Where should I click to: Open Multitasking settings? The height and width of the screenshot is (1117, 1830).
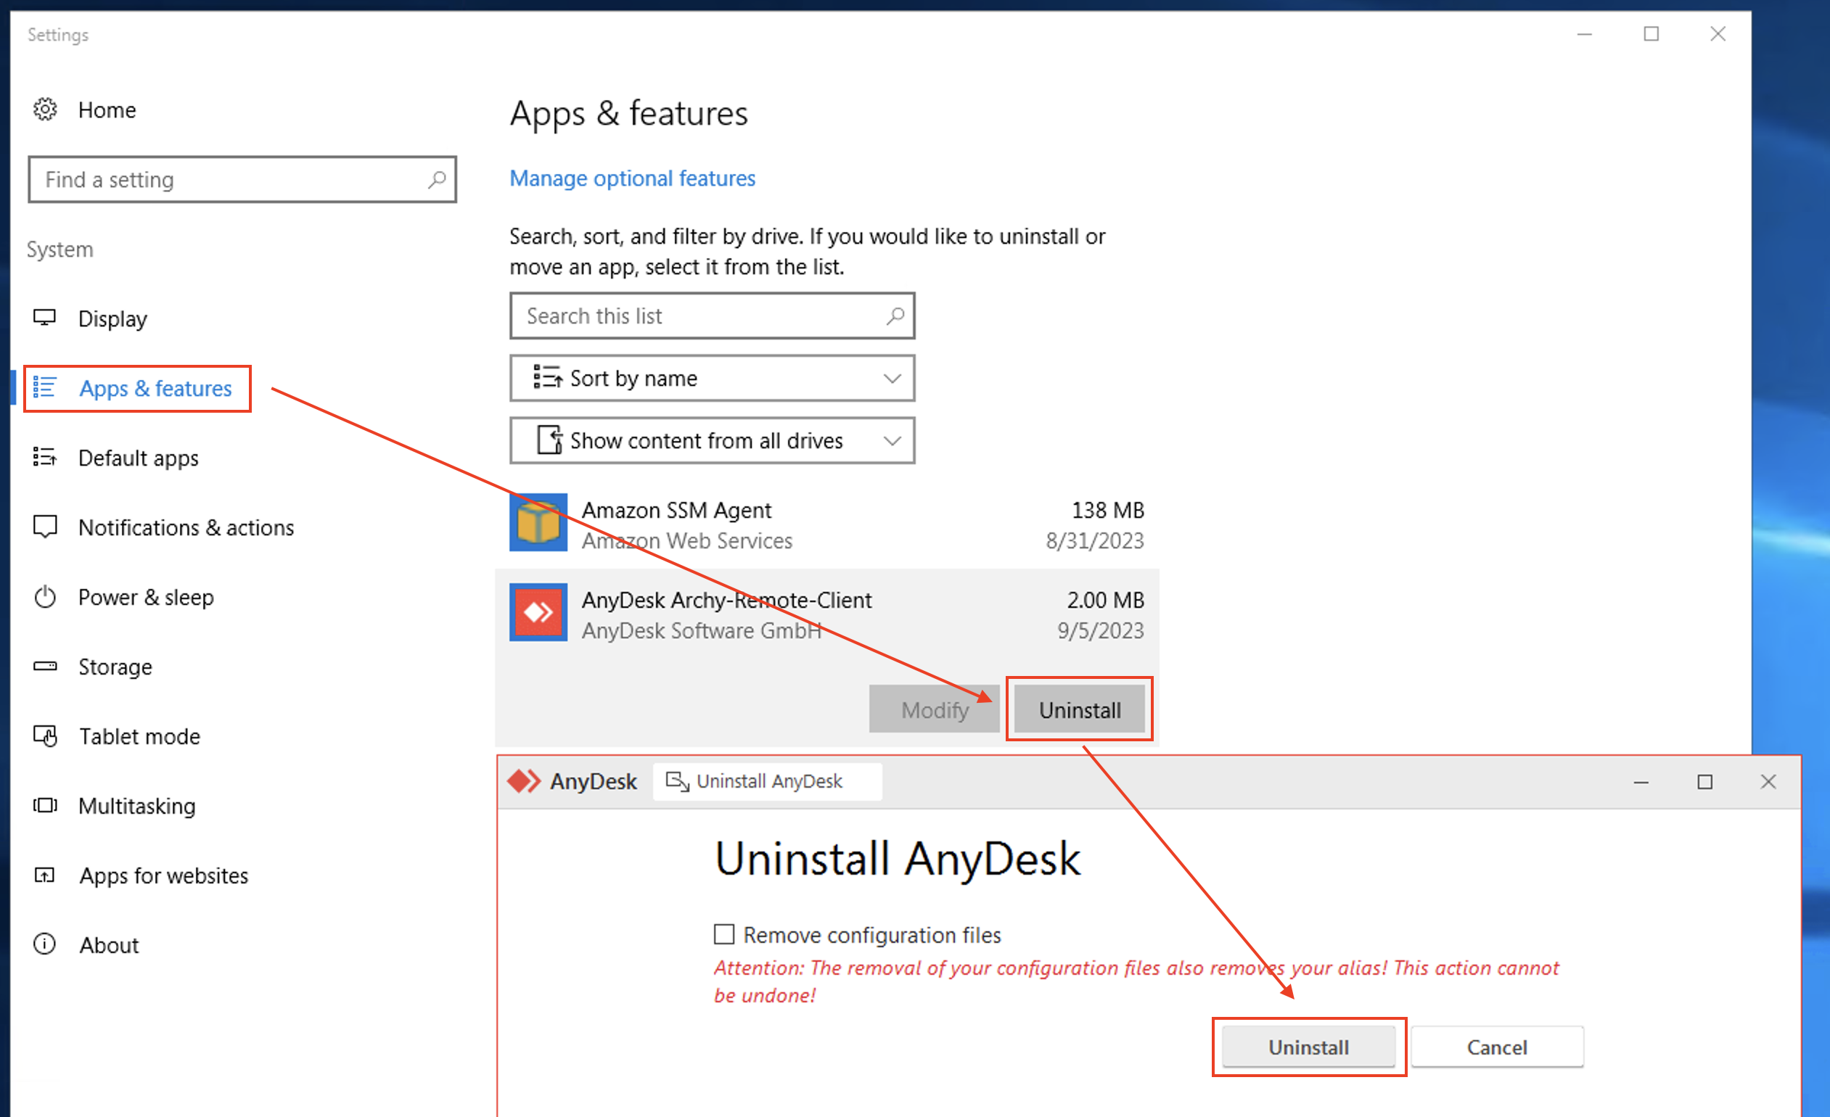(x=136, y=807)
